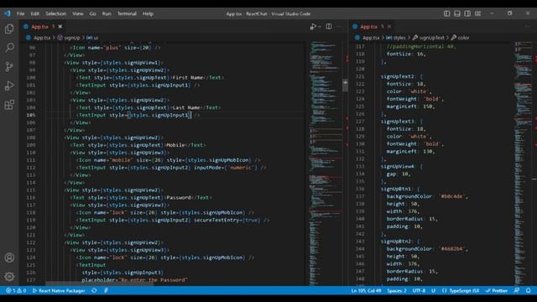537x302 pixels.
Task: Click the feedback icon in status bar
Action: (517, 291)
